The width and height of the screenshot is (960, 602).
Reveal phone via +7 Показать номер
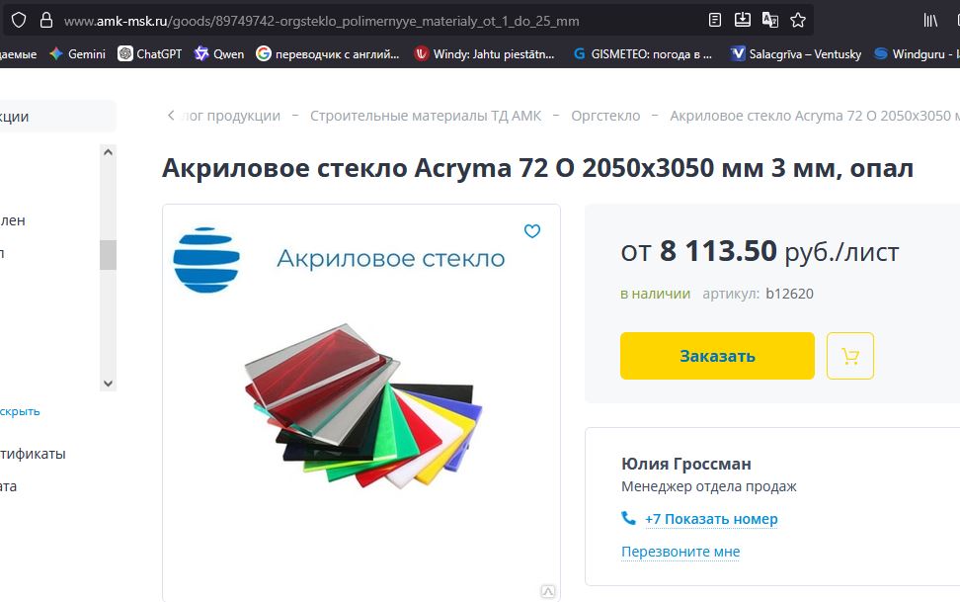pyautogui.click(x=711, y=519)
